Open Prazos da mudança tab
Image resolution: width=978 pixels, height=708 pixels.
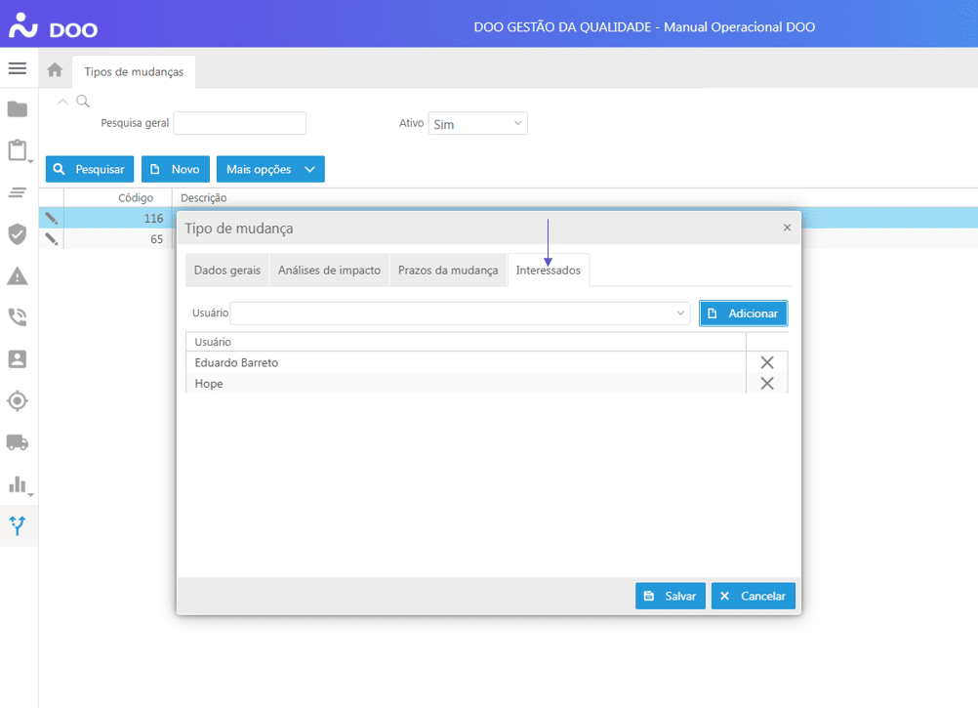(448, 271)
